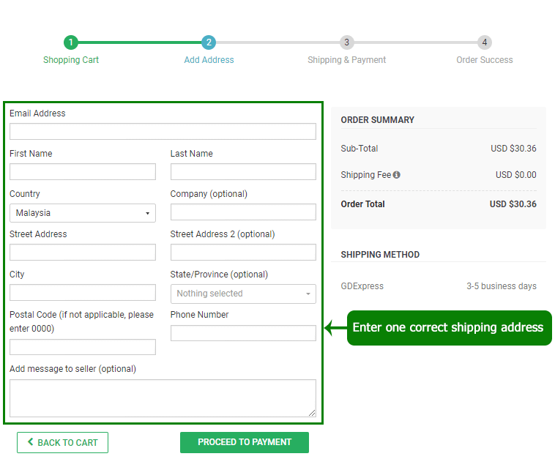Click the Shopping Cart step label
Image resolution: width=555 pixels, height=470 pixels.
[x=71, y=60]
